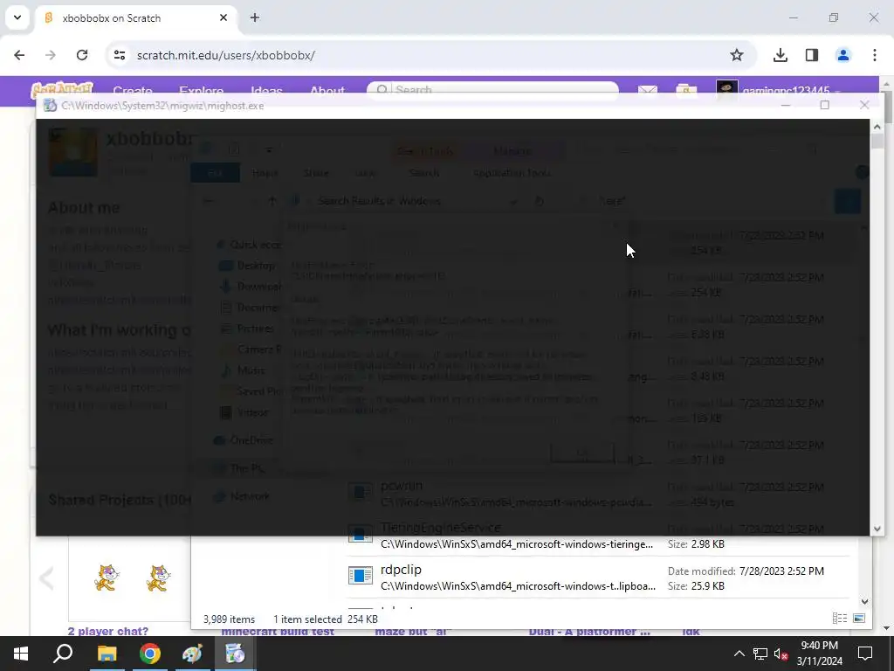Click mighost window scrollbar up arrow
This screenshot has height=671, width=894.
click(877, 126)
